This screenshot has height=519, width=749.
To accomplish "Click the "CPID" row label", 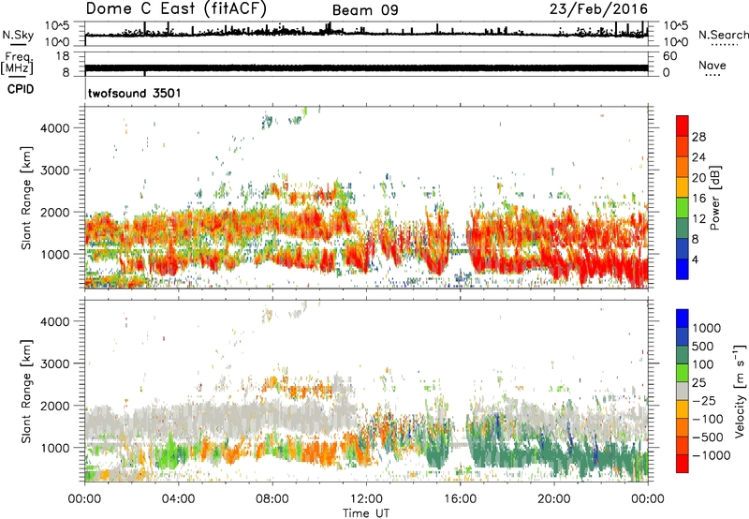I will pyautogui.click(x=21, y=89).
